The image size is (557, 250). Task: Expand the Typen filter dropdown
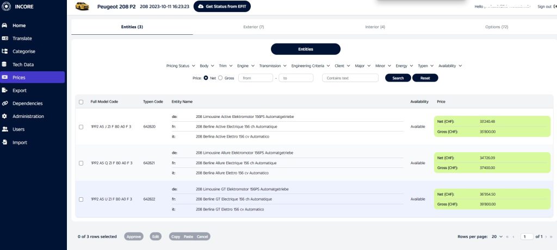(x=425, y=66)
